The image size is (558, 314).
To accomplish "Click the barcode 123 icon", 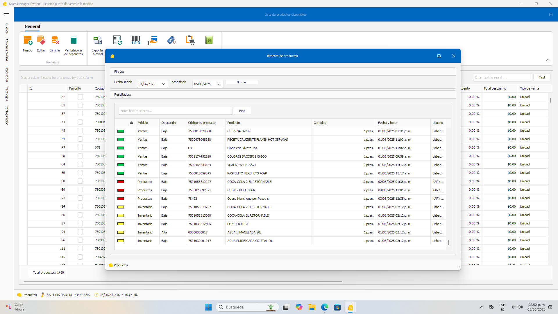I will coord(135,40).
